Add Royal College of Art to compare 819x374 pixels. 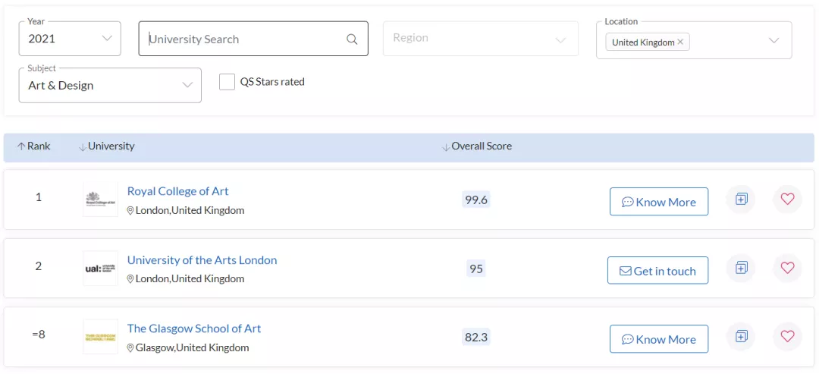pyautogui.click(x=741, y=199)
